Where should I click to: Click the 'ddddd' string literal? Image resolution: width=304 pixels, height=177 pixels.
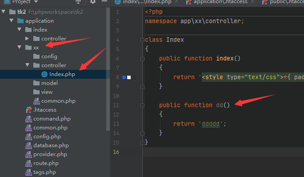(x=211, y=124)
